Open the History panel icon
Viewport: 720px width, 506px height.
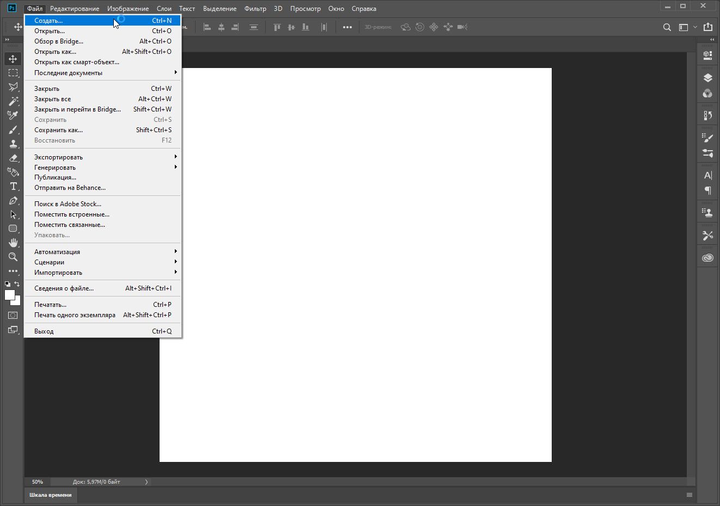[x=707, y=115]
